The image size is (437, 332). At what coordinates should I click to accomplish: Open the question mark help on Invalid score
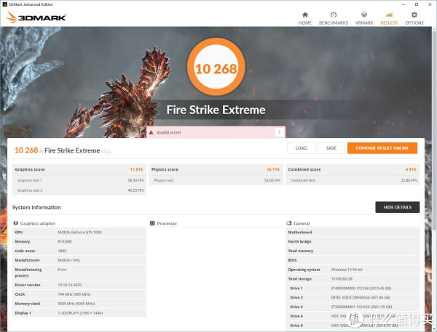pos(279,132)
